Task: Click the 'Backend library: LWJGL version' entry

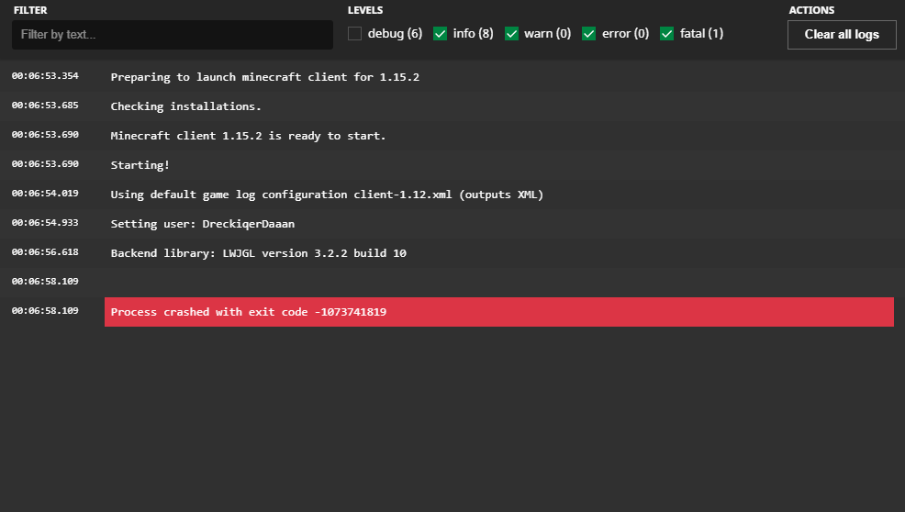Action: tap(258, 253)
